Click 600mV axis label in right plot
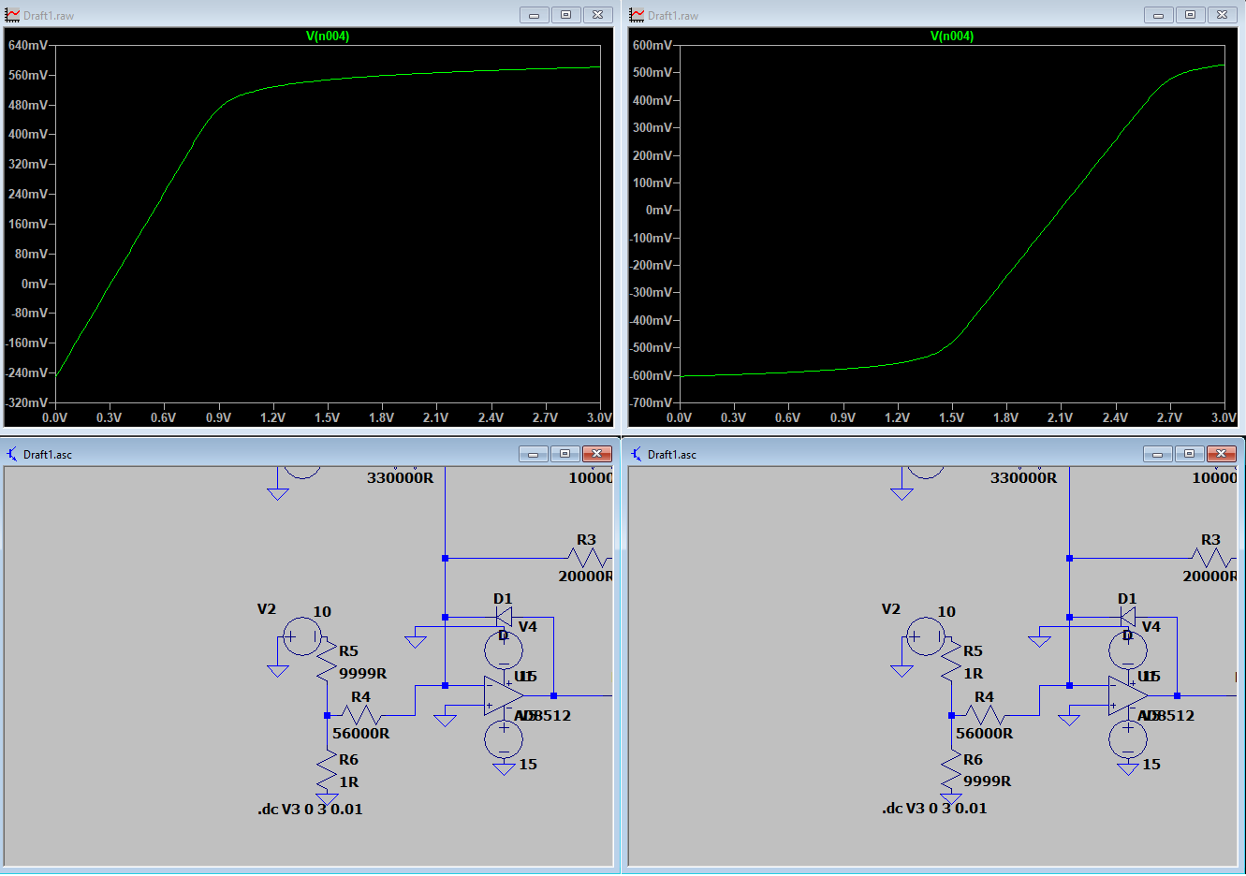 (x=652, y=45)
